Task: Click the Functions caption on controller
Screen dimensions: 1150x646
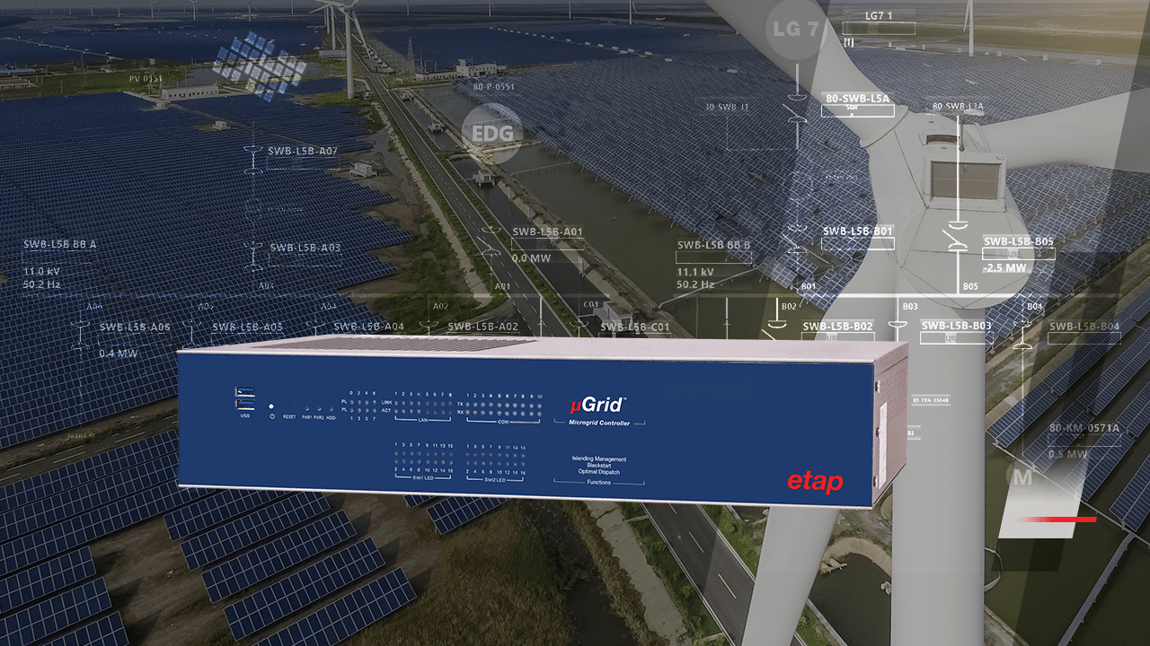Action: (599, 483)
